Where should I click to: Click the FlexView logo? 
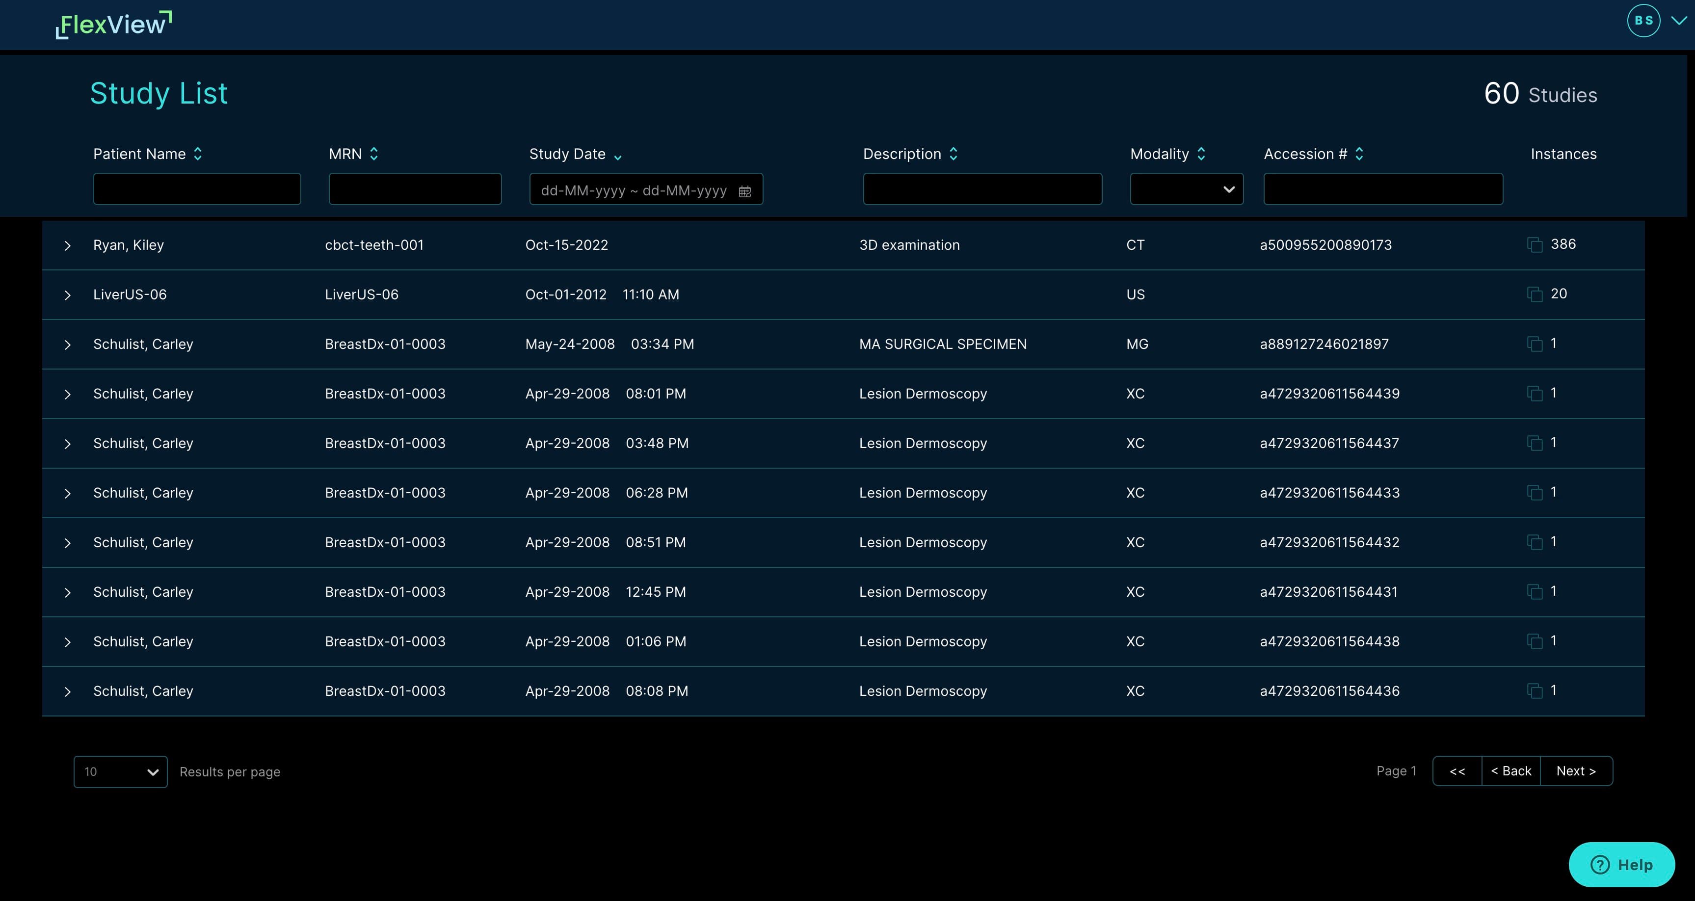coord(113,25)
